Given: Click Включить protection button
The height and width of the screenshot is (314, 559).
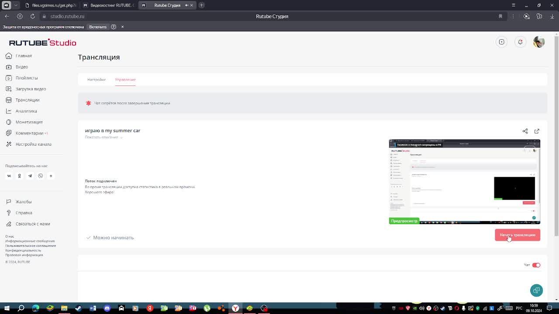Looking at the screenshot, I should tap(98, 27).
